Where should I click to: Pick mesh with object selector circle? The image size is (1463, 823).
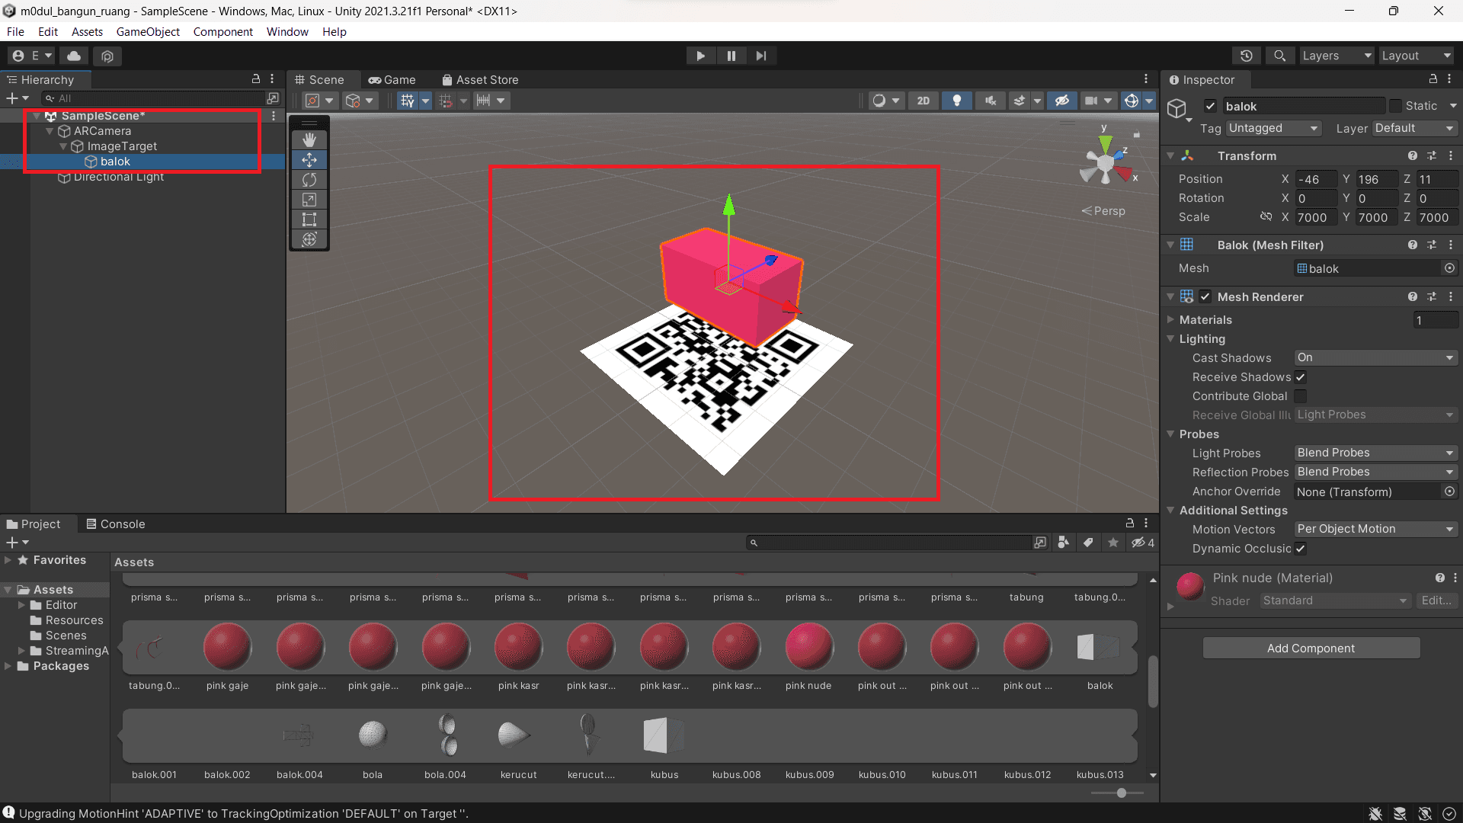[1449, 268]
